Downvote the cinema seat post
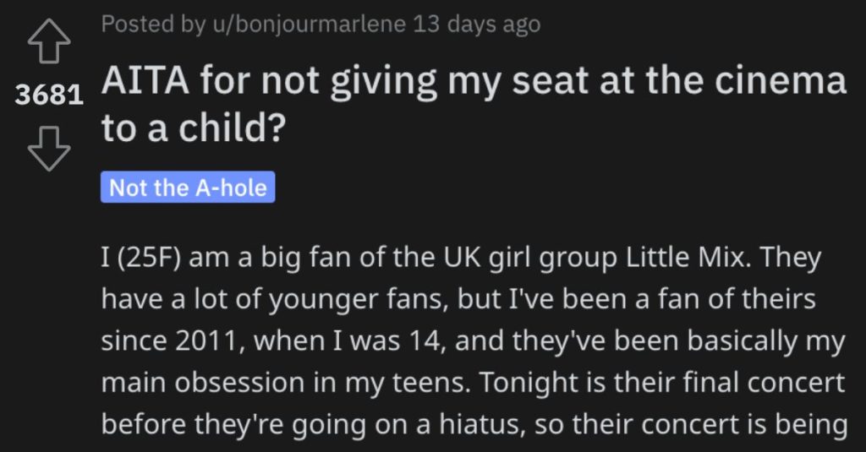866x452 pixels. [49, 149]
